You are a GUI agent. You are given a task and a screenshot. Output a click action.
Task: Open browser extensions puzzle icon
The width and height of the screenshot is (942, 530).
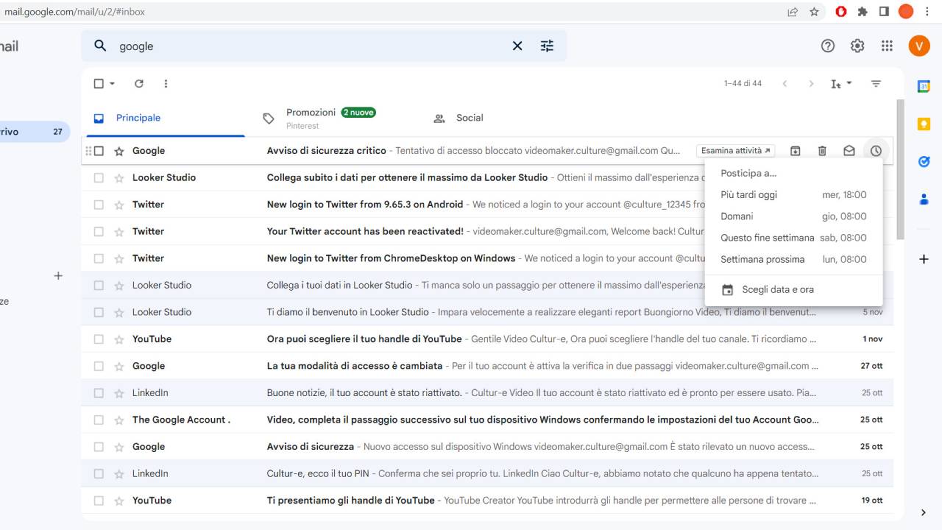[x=863, y=12]
